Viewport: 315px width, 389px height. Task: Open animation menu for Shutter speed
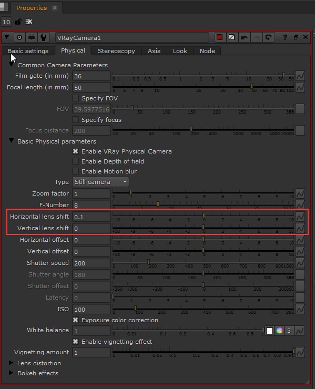[300, 263]
